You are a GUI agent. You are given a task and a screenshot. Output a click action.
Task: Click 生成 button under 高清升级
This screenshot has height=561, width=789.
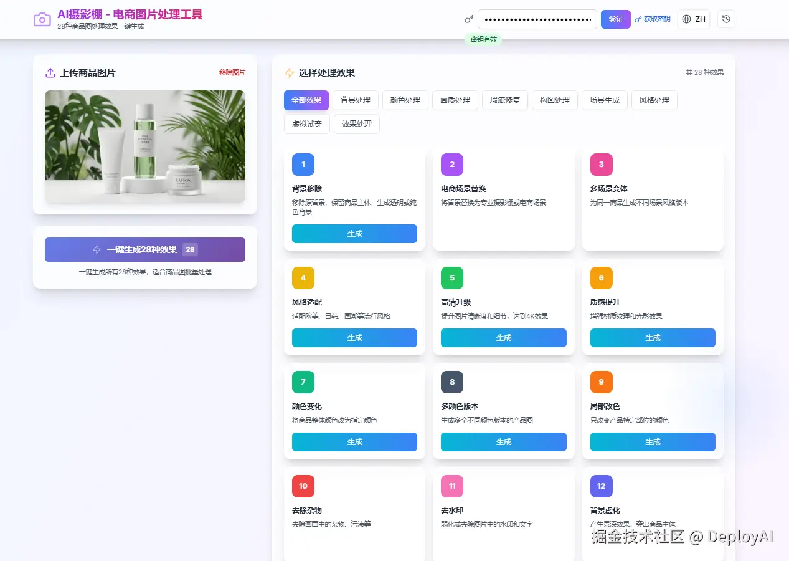(x=504, y=338)
